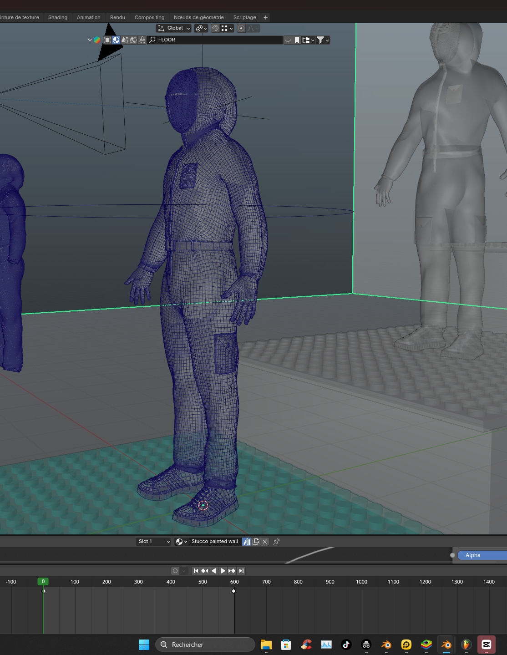This screenshot has height=655, width=507.
Task: Open the yellow P app in the taskbar
Action: (x=406, y=645)
